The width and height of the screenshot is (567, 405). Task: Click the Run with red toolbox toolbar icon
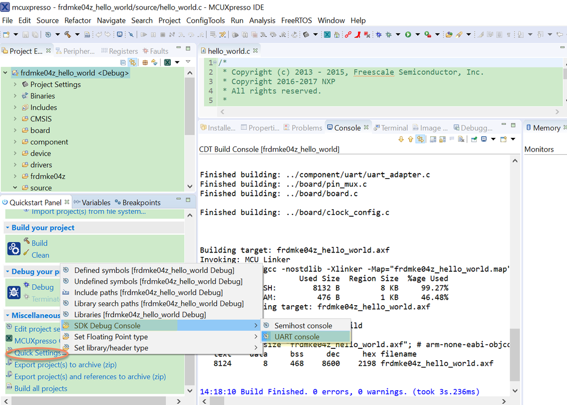pos(427,35)
